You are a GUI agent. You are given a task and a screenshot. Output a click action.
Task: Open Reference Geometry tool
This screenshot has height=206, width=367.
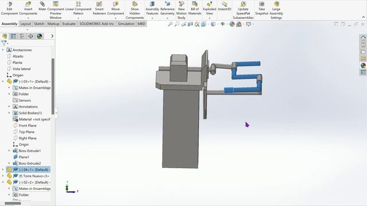point(167,10)
